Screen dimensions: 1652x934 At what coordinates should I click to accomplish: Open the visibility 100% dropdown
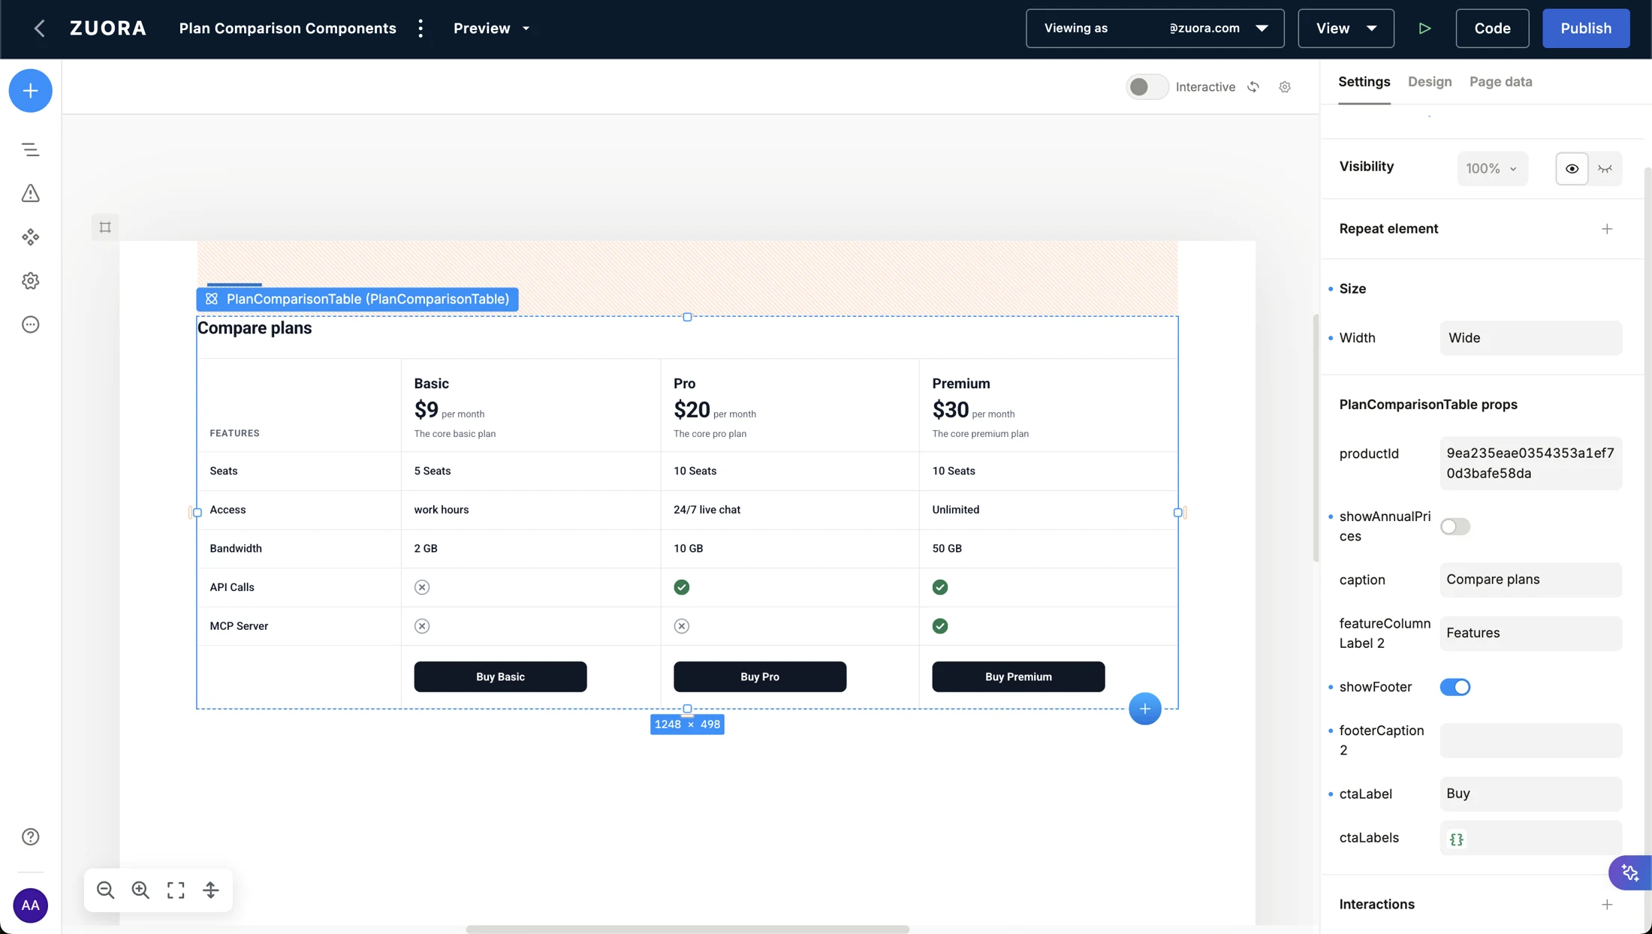click(1491, 168)
